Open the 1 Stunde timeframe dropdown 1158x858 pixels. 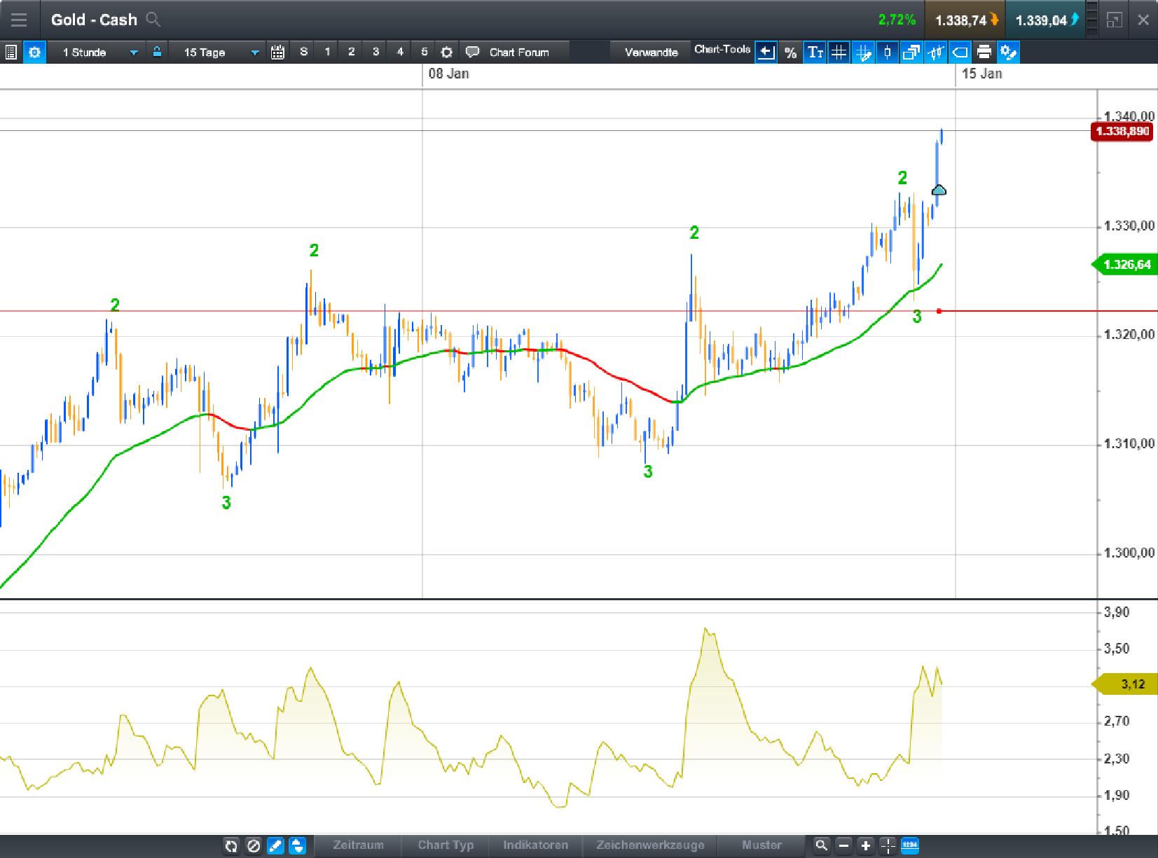click(98, 52)
